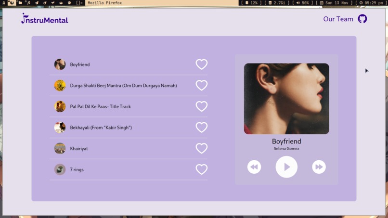Click the Bekhayali cover thumbnail
Image resolution: width=388 pixels, height=218 pixels.
pos(60,128)
